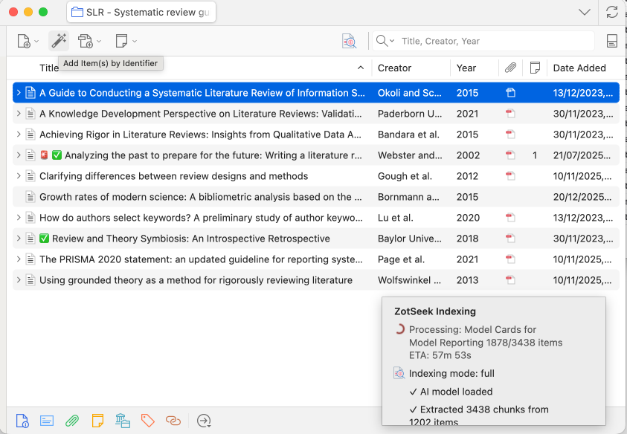
Task: Sort by the notes column icon
Action: [535, 68]
